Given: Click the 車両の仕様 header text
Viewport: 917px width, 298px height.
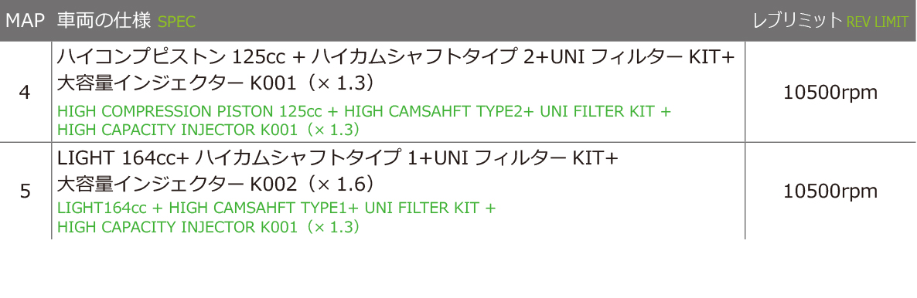Looking at the screenshot, I should coord(104,21).
